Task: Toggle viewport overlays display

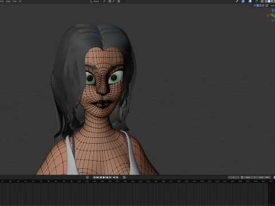Action: [x=250, y=1]
